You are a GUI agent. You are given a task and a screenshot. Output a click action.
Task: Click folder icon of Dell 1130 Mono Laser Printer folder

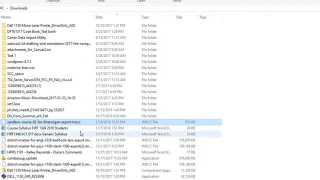click(3, 25)
